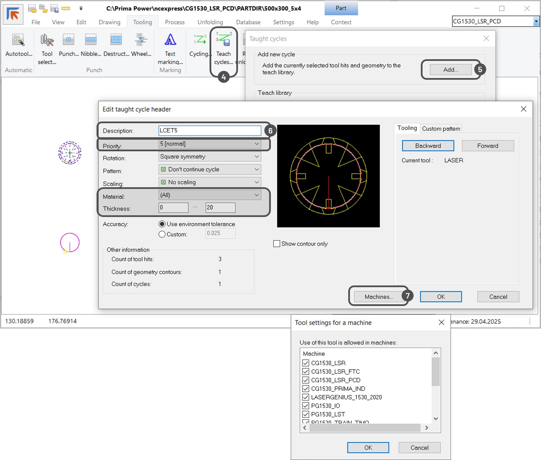
Task: Open the Text marking tool
Action: point(170,40)
